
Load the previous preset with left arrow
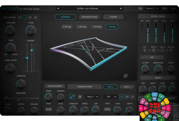tap(58, 8)
